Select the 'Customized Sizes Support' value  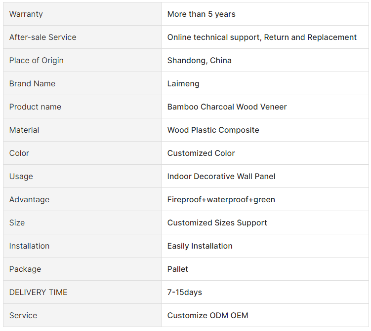217,223
